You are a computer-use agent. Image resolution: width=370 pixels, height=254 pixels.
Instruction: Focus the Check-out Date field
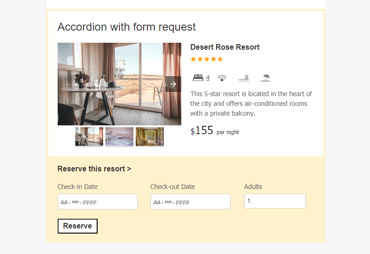coord(191,202)
